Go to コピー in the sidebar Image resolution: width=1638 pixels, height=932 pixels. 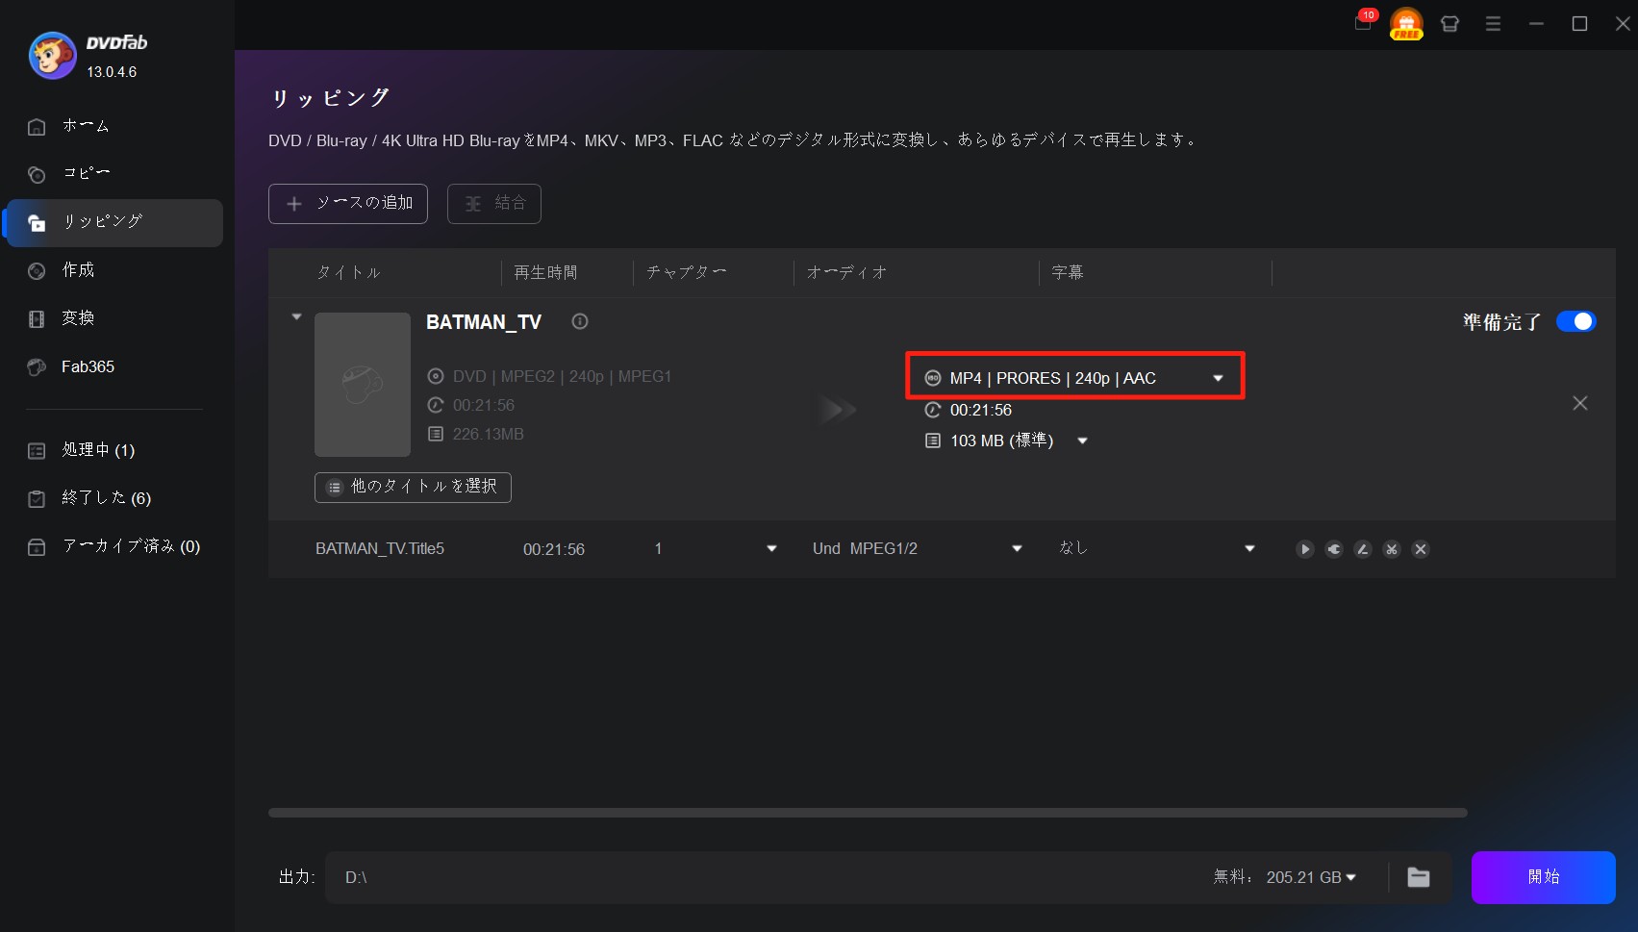point(87,173)
